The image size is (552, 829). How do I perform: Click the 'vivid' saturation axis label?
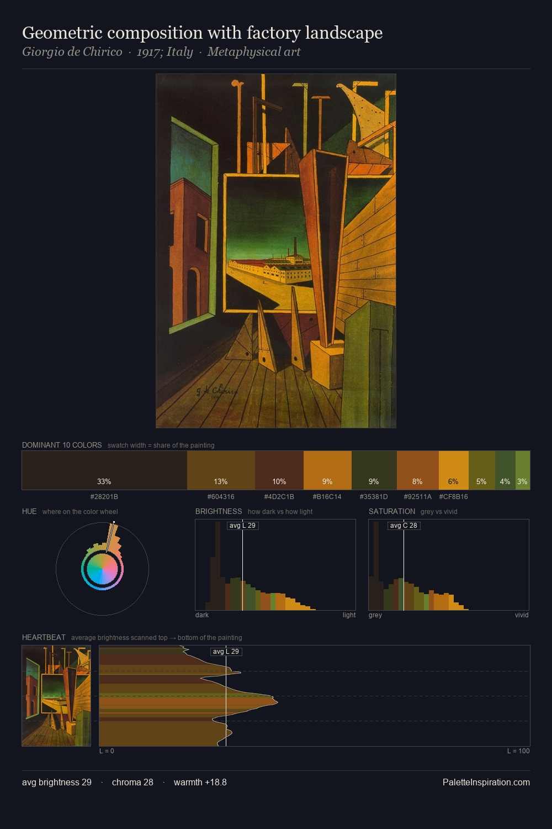point(522,615)
